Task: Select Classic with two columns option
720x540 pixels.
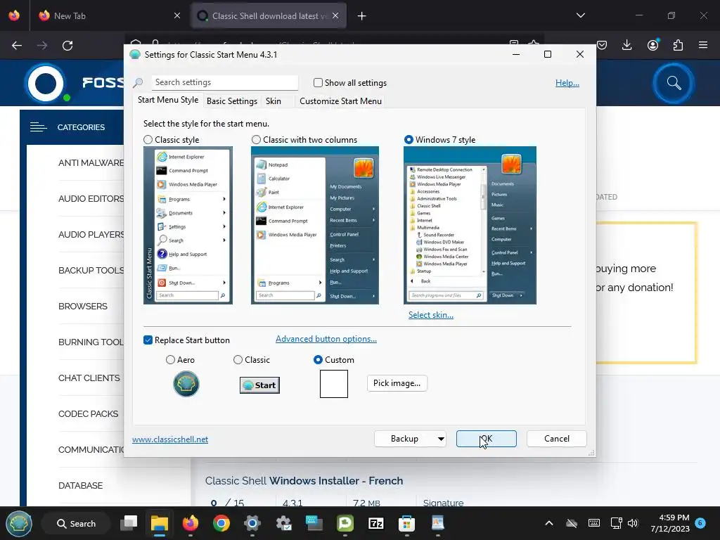Action: pos(256,140)
